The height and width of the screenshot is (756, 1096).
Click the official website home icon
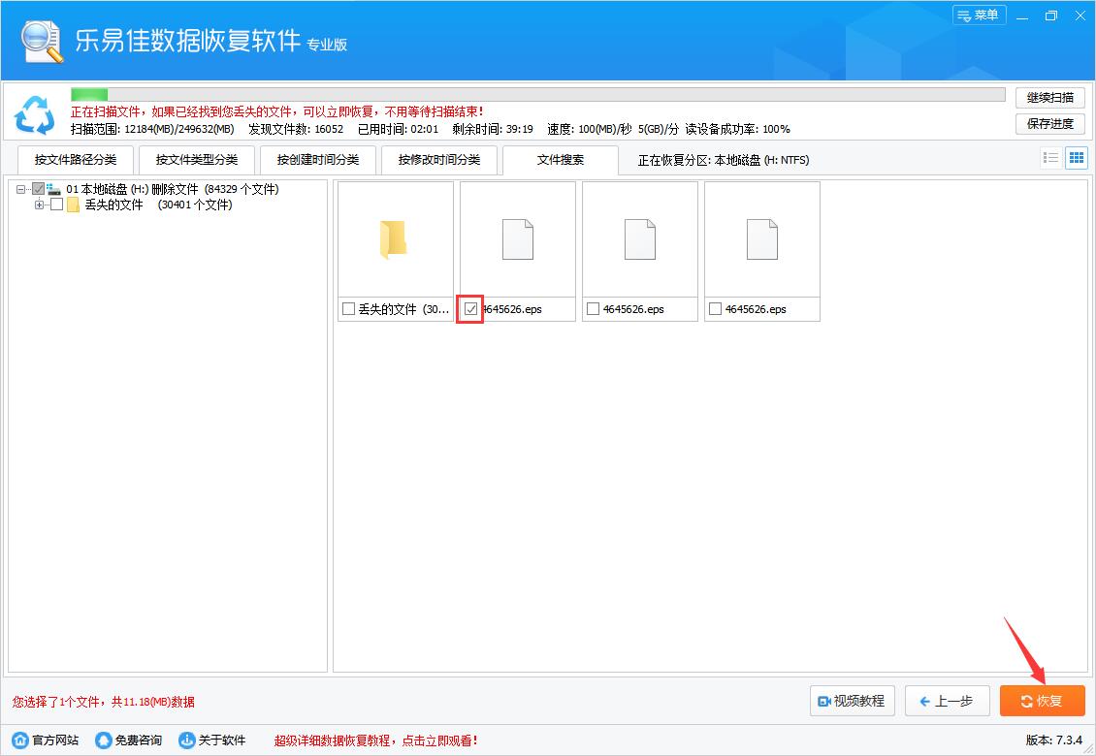click(x=20, y=740)
